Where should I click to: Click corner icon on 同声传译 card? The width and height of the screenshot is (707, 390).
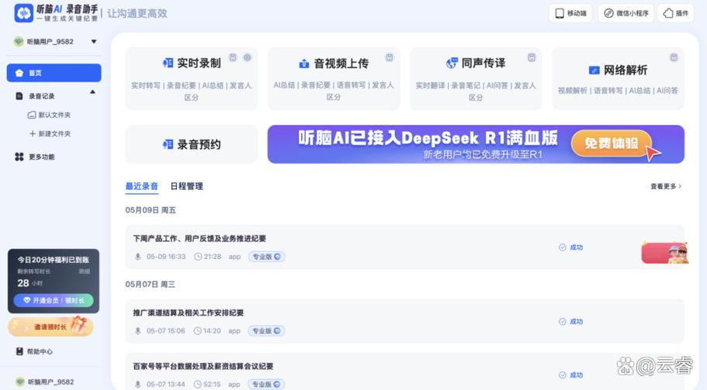[532, 57]
